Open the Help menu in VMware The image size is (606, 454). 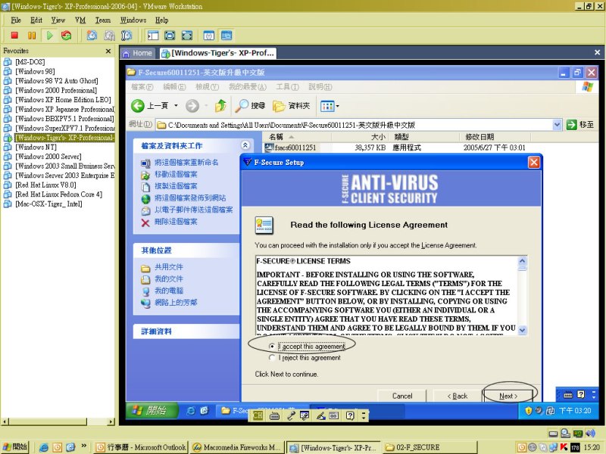click(161, 20)
